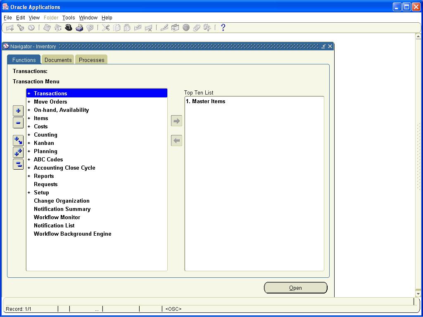Image resolution: width=423 pixels, height=317 pixels.
Task: Select Change Organization in the function list
Action: tap(62, 201)
